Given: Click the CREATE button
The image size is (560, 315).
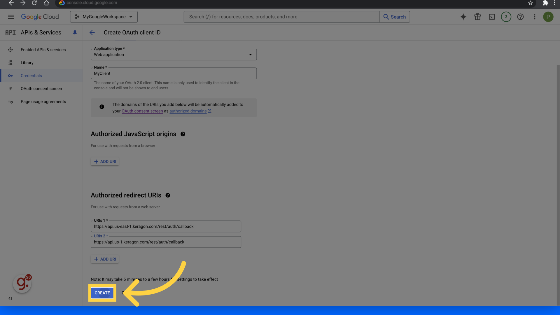Looking at the screenshot, I should [x=102, y=293].
